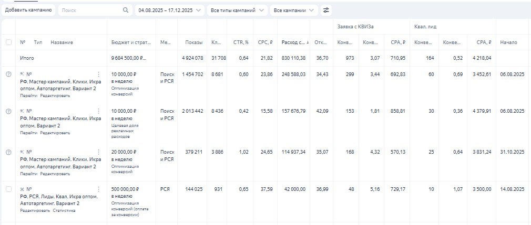The width and height of the screenshot is (531, 225).
Task: Click three-dot menu of campaign with 8 681 clicks
Action: (99, 74)
